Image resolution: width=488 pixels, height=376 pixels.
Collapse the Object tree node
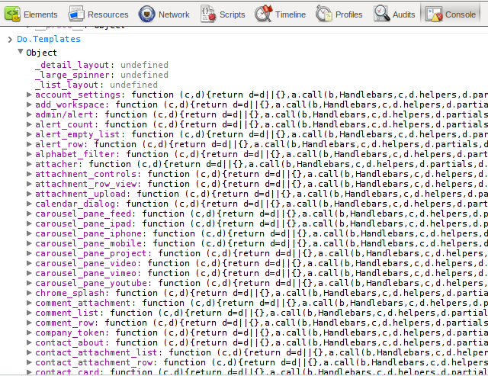[x=21, y=52]
